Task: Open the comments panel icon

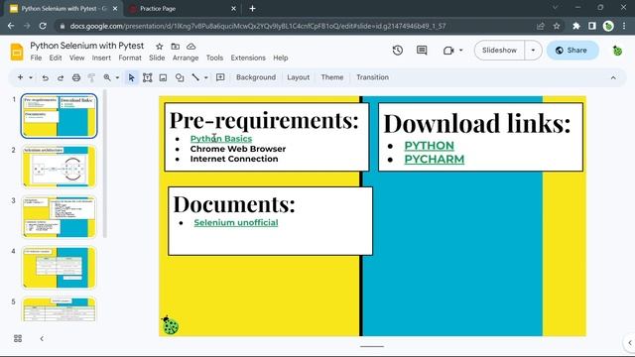Action: point(422,51)
